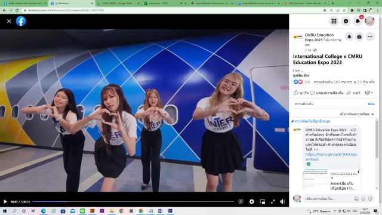Click the blue hide comments link

click(x=371, y=104)
